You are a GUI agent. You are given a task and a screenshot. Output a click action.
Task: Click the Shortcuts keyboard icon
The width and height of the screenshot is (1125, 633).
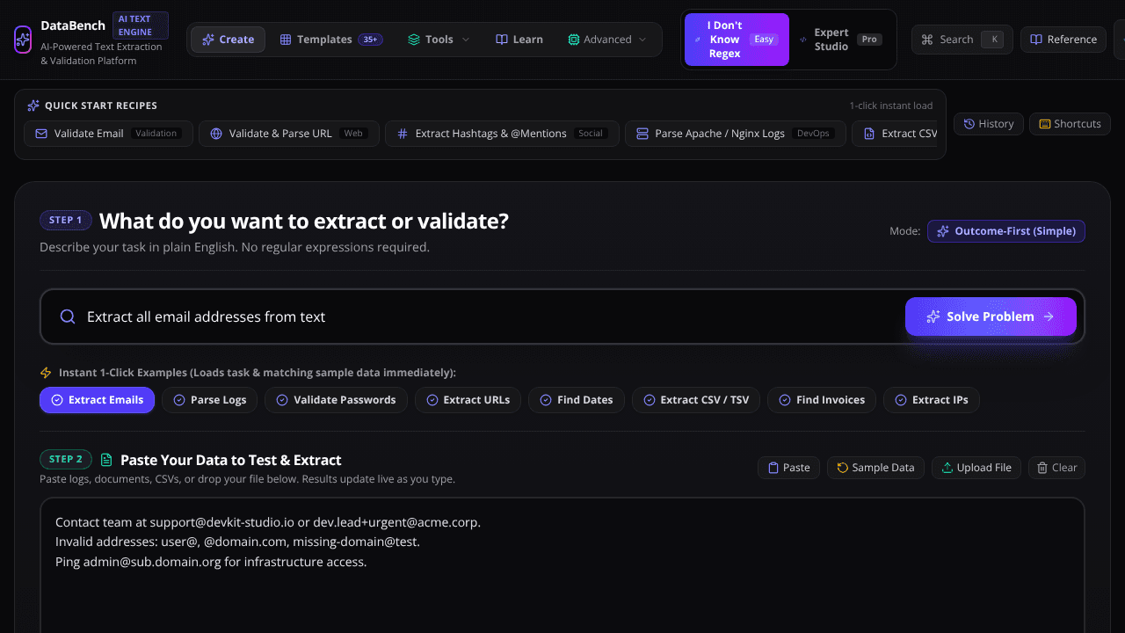[1045, 124]
